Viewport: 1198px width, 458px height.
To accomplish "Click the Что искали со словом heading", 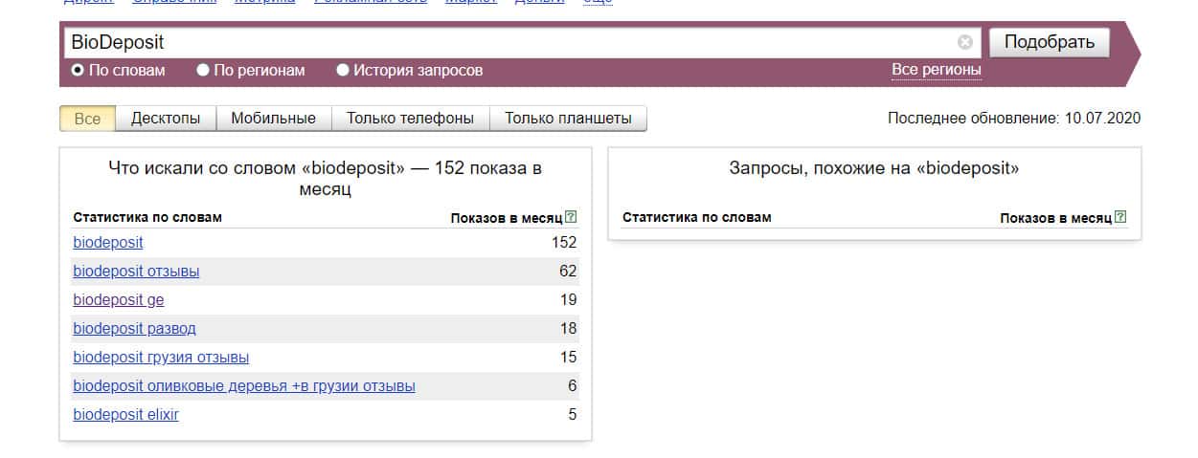I will (326, 179).
